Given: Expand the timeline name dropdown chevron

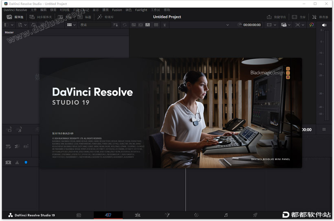Looking at the screenshot, I should click(x=228, y=25).
